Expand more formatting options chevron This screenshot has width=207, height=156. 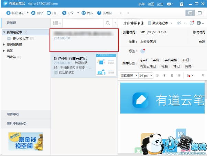coord(203,75)
